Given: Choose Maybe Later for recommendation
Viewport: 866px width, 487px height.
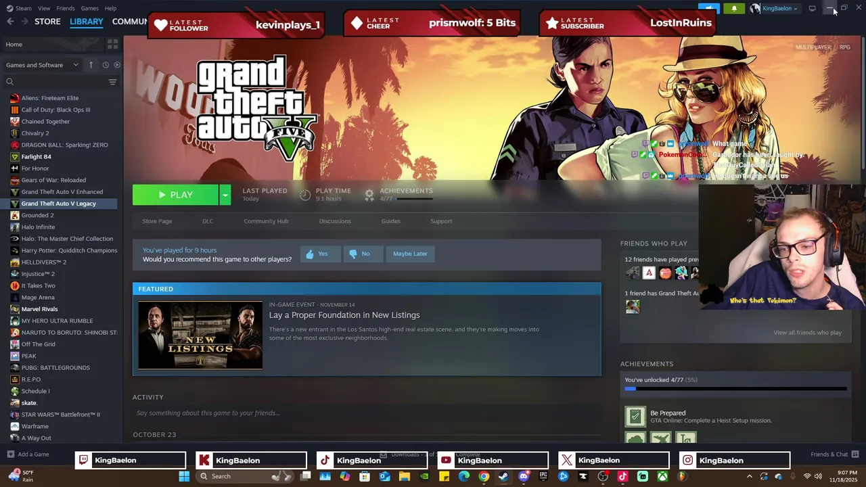Looking at the screenshot, I should click(x=410, y=254).
